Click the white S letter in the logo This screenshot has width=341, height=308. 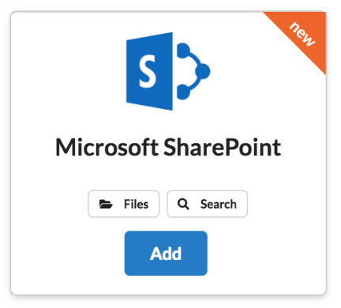point(147,73)
